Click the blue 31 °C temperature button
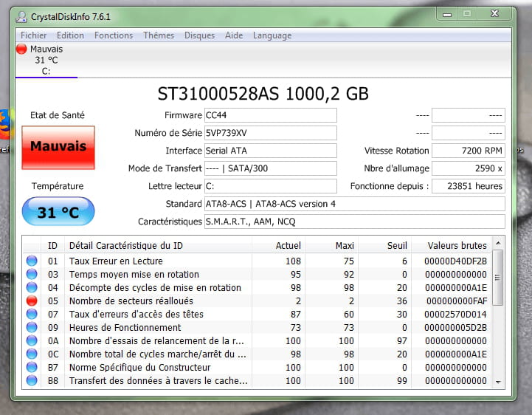The height and width of the screenshot is (415, 532). [x=58, y=211]
